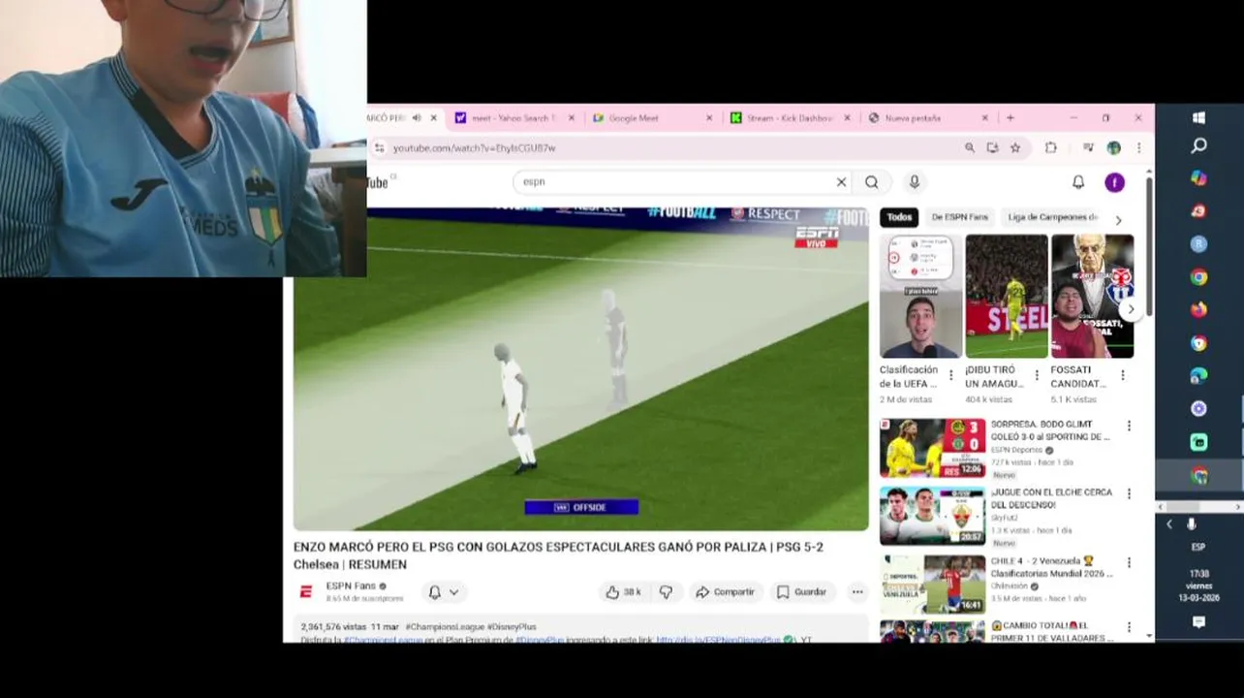Click the taskbar horizontal scrollbar

[x=1198, y=507]
